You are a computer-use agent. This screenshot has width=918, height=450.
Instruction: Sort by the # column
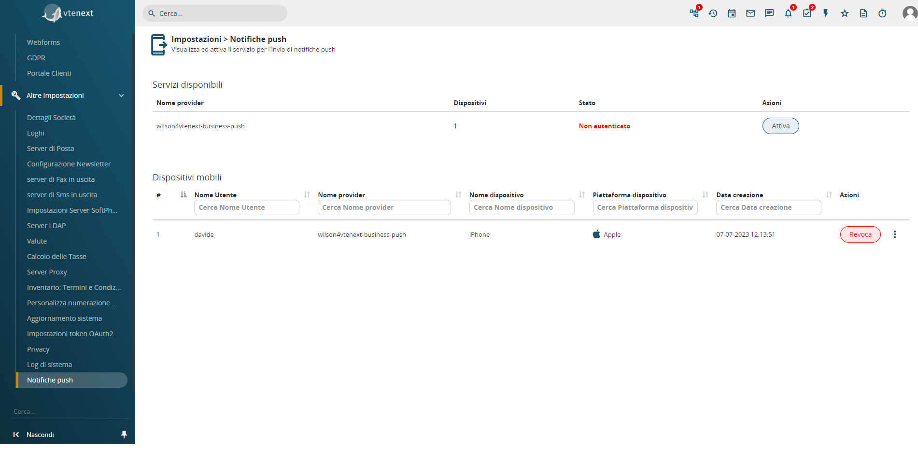(184, 195)
